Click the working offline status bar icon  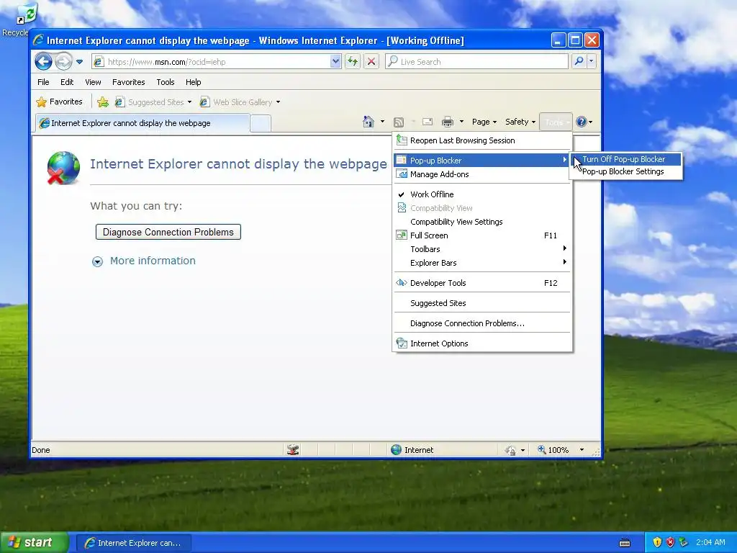(x=293, y=450)
